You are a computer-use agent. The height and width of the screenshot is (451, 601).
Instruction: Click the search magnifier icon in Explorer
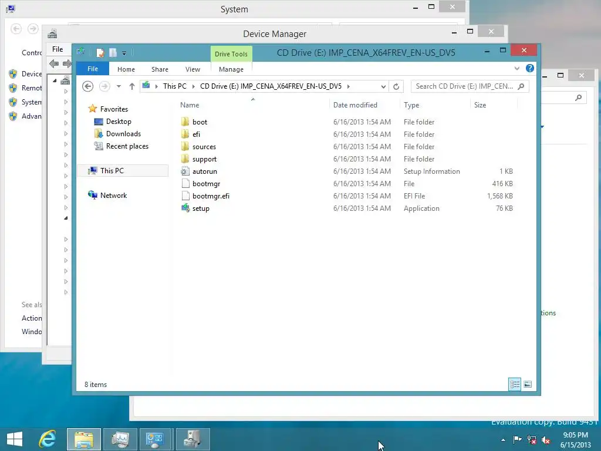tap(521, 86)
